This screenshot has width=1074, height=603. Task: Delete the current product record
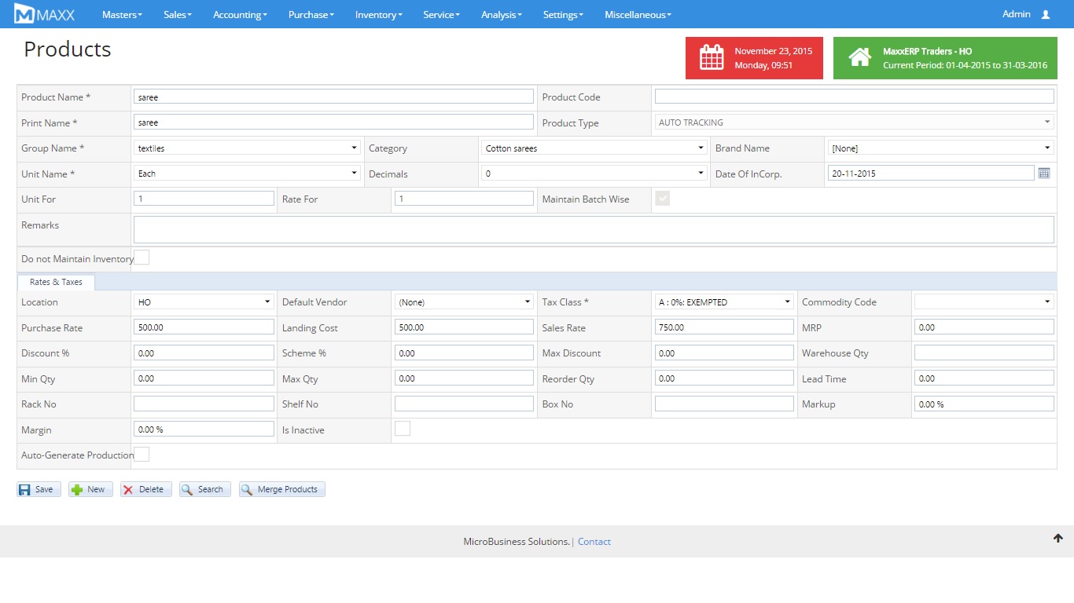pyautogui.click(x=145, y=489)
